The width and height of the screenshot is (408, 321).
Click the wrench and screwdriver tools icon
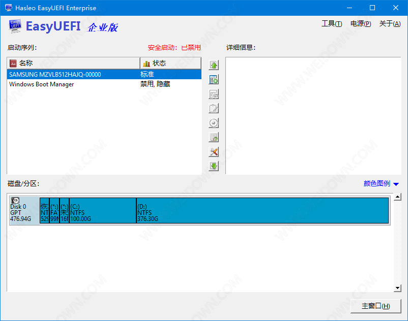click(x=214, y=152)
